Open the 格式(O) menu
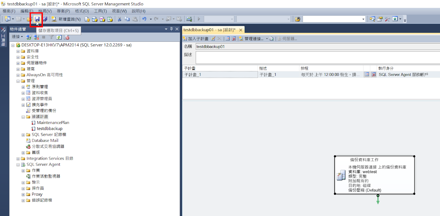 [x=82, y=11]
